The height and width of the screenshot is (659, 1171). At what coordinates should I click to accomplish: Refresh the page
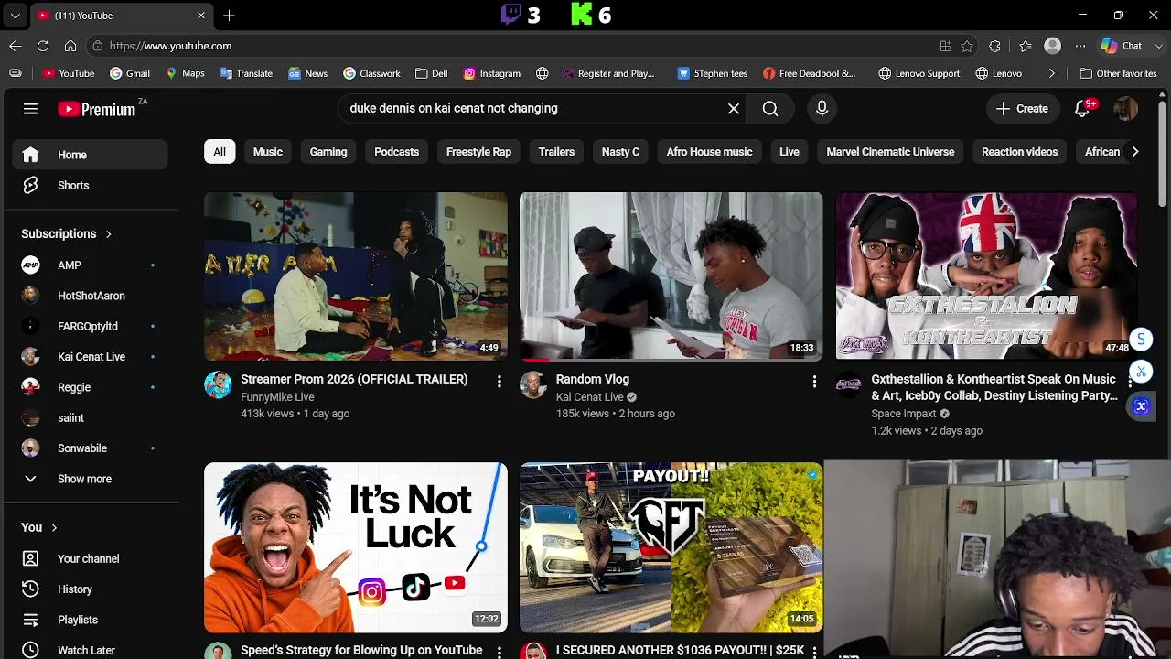(x=43, y=46)
